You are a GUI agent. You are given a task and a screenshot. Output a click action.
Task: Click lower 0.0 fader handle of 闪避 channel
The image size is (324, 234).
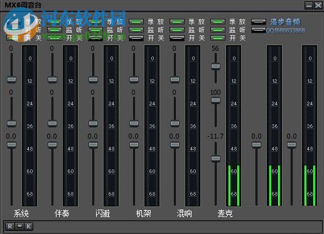[x=93, y=145]
